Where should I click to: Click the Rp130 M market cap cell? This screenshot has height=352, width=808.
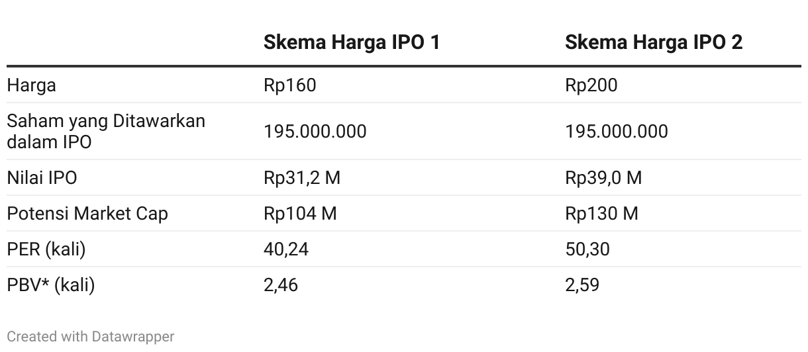point(602,214)
